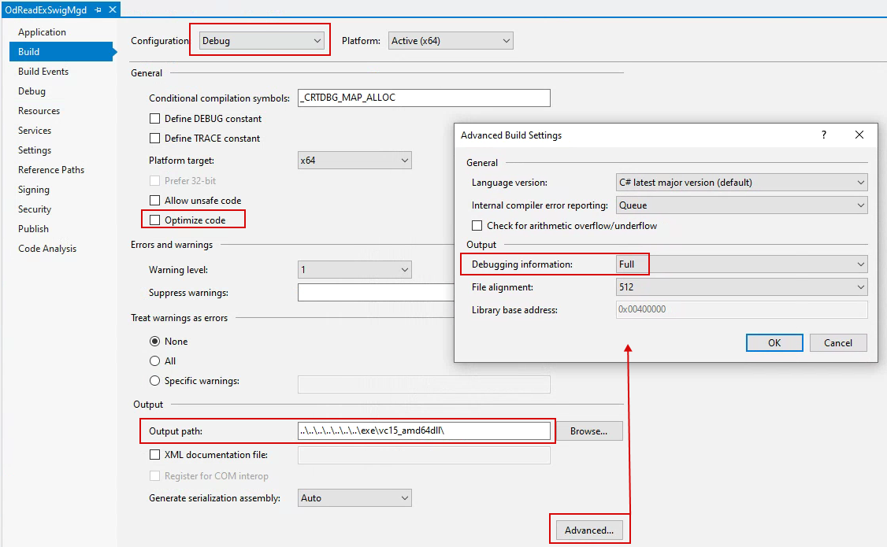Click the Output path text field
The height and width of the screenshot is (547, 887).
pyautogui.click(x=424, y=431)
